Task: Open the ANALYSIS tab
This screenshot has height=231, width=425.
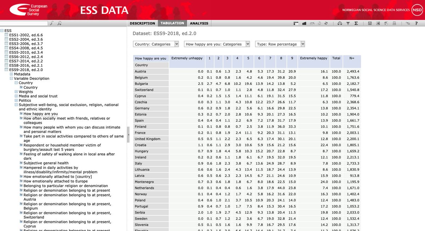Action: [x=199, y=23]
